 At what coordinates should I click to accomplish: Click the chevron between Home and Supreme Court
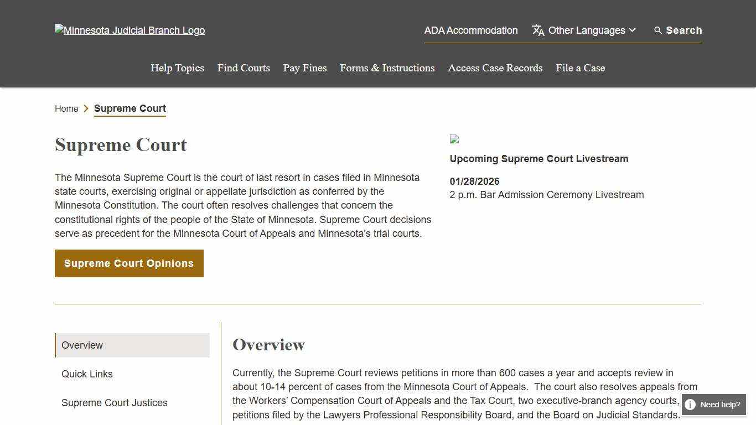click(86, 108)
